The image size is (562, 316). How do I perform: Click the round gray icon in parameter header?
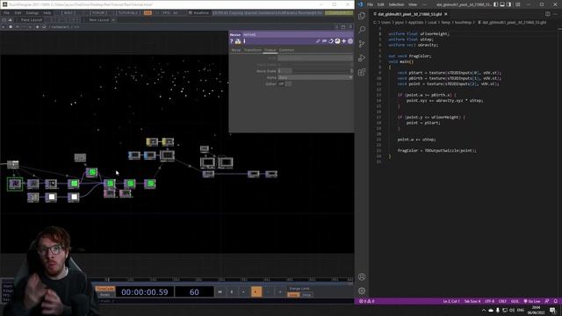pyautogui.click(x=350, y=41)
